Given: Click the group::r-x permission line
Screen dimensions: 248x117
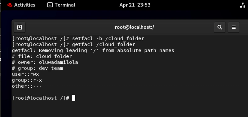Looking at the screenshot, I should point(27,80).
